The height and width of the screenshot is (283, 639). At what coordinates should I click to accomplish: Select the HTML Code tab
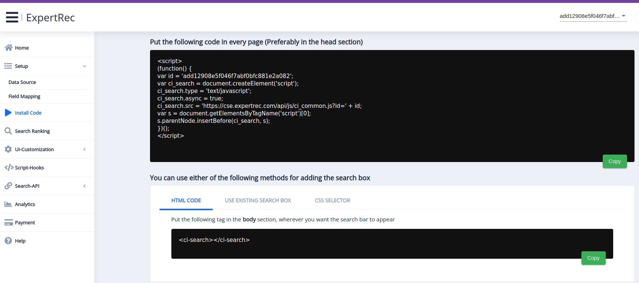click(186, 200)
